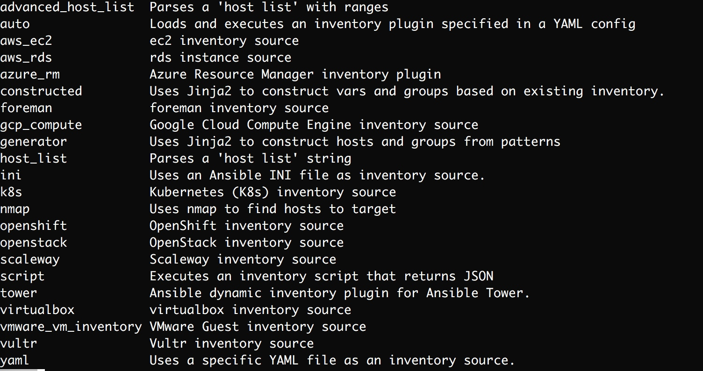Click the host_list plugin name

(34, 158)
